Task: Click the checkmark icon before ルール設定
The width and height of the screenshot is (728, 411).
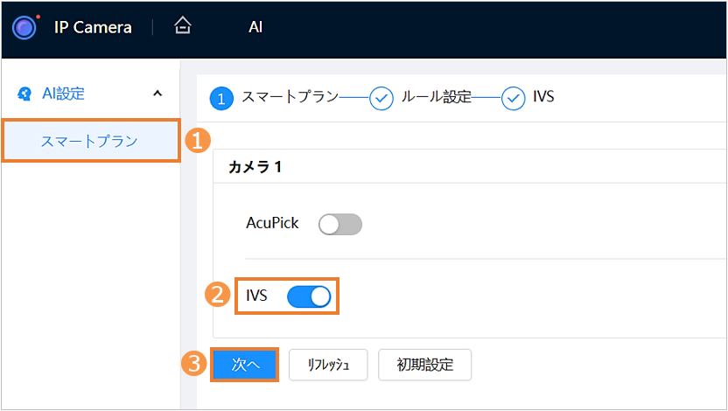Action: 381,98
